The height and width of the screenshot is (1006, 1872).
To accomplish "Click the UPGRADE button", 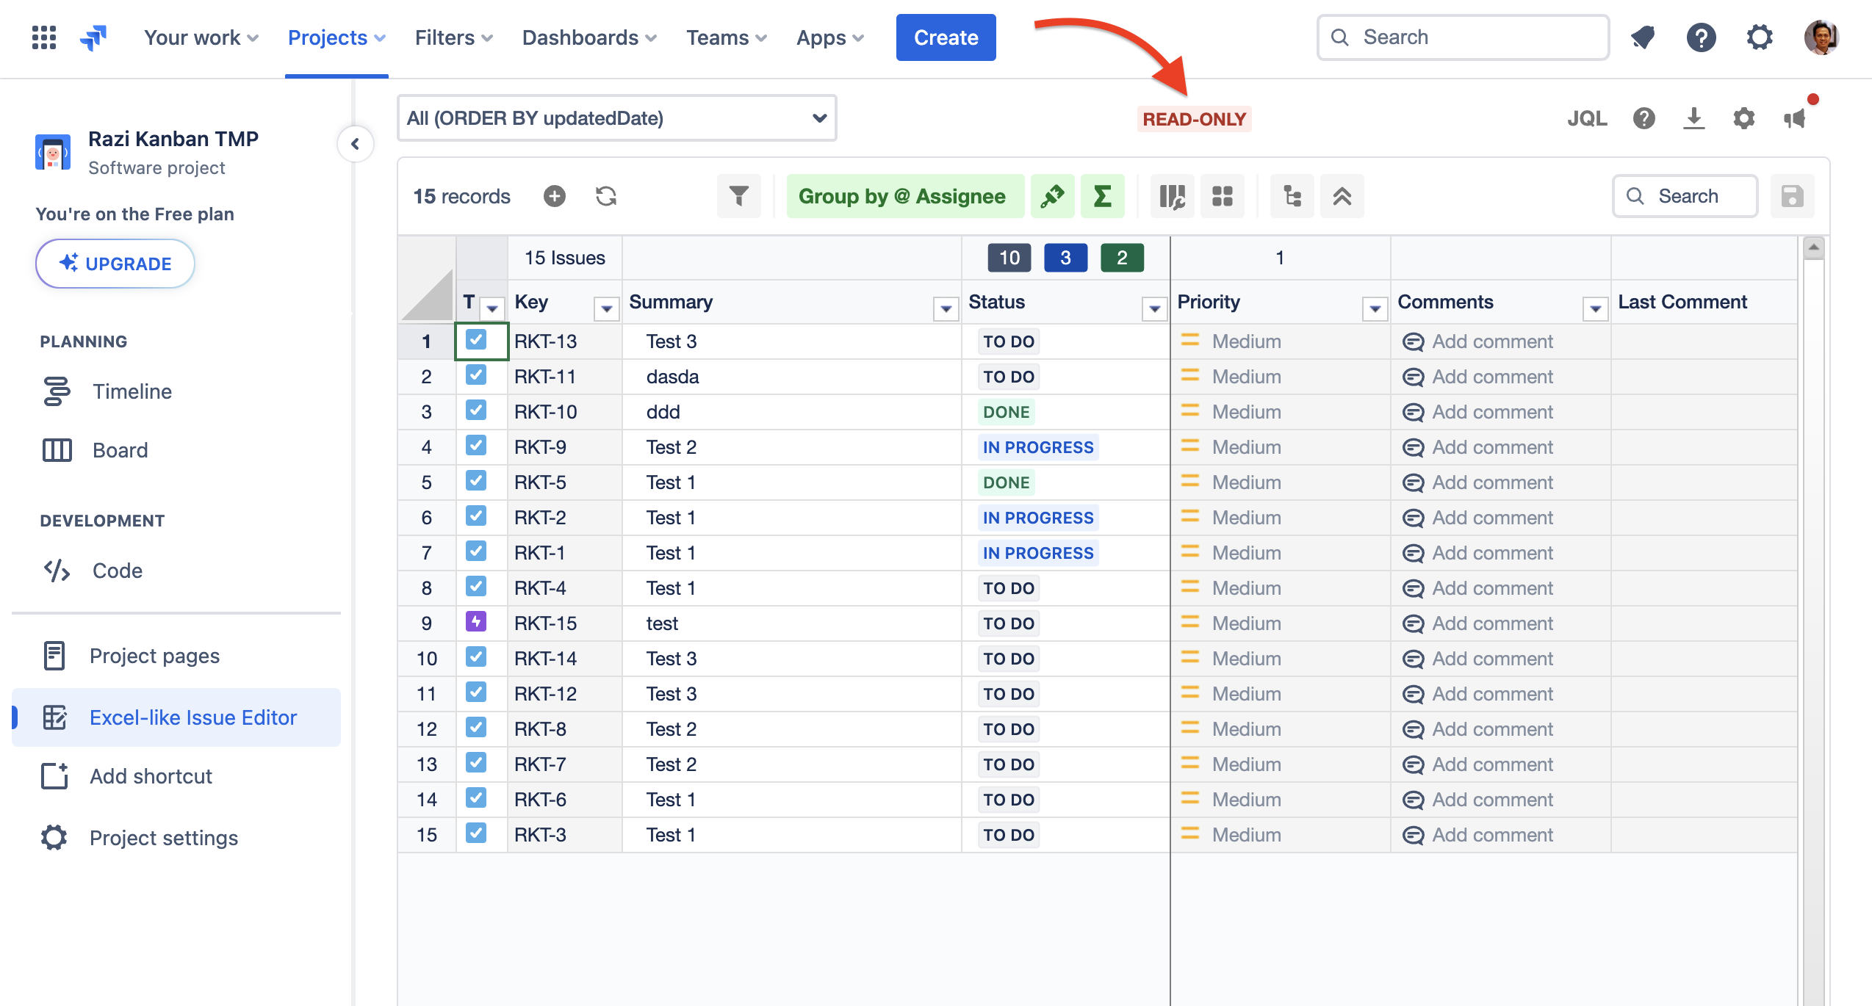I will [x=115, y=264].
